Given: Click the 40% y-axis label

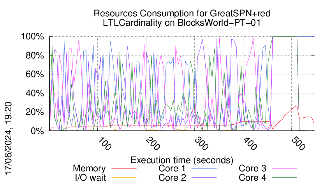Looking at the screenshot, I should coord(35,93).
